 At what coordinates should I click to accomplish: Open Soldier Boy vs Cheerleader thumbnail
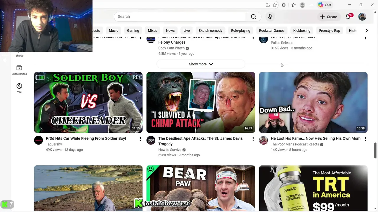tap(88, 102)
